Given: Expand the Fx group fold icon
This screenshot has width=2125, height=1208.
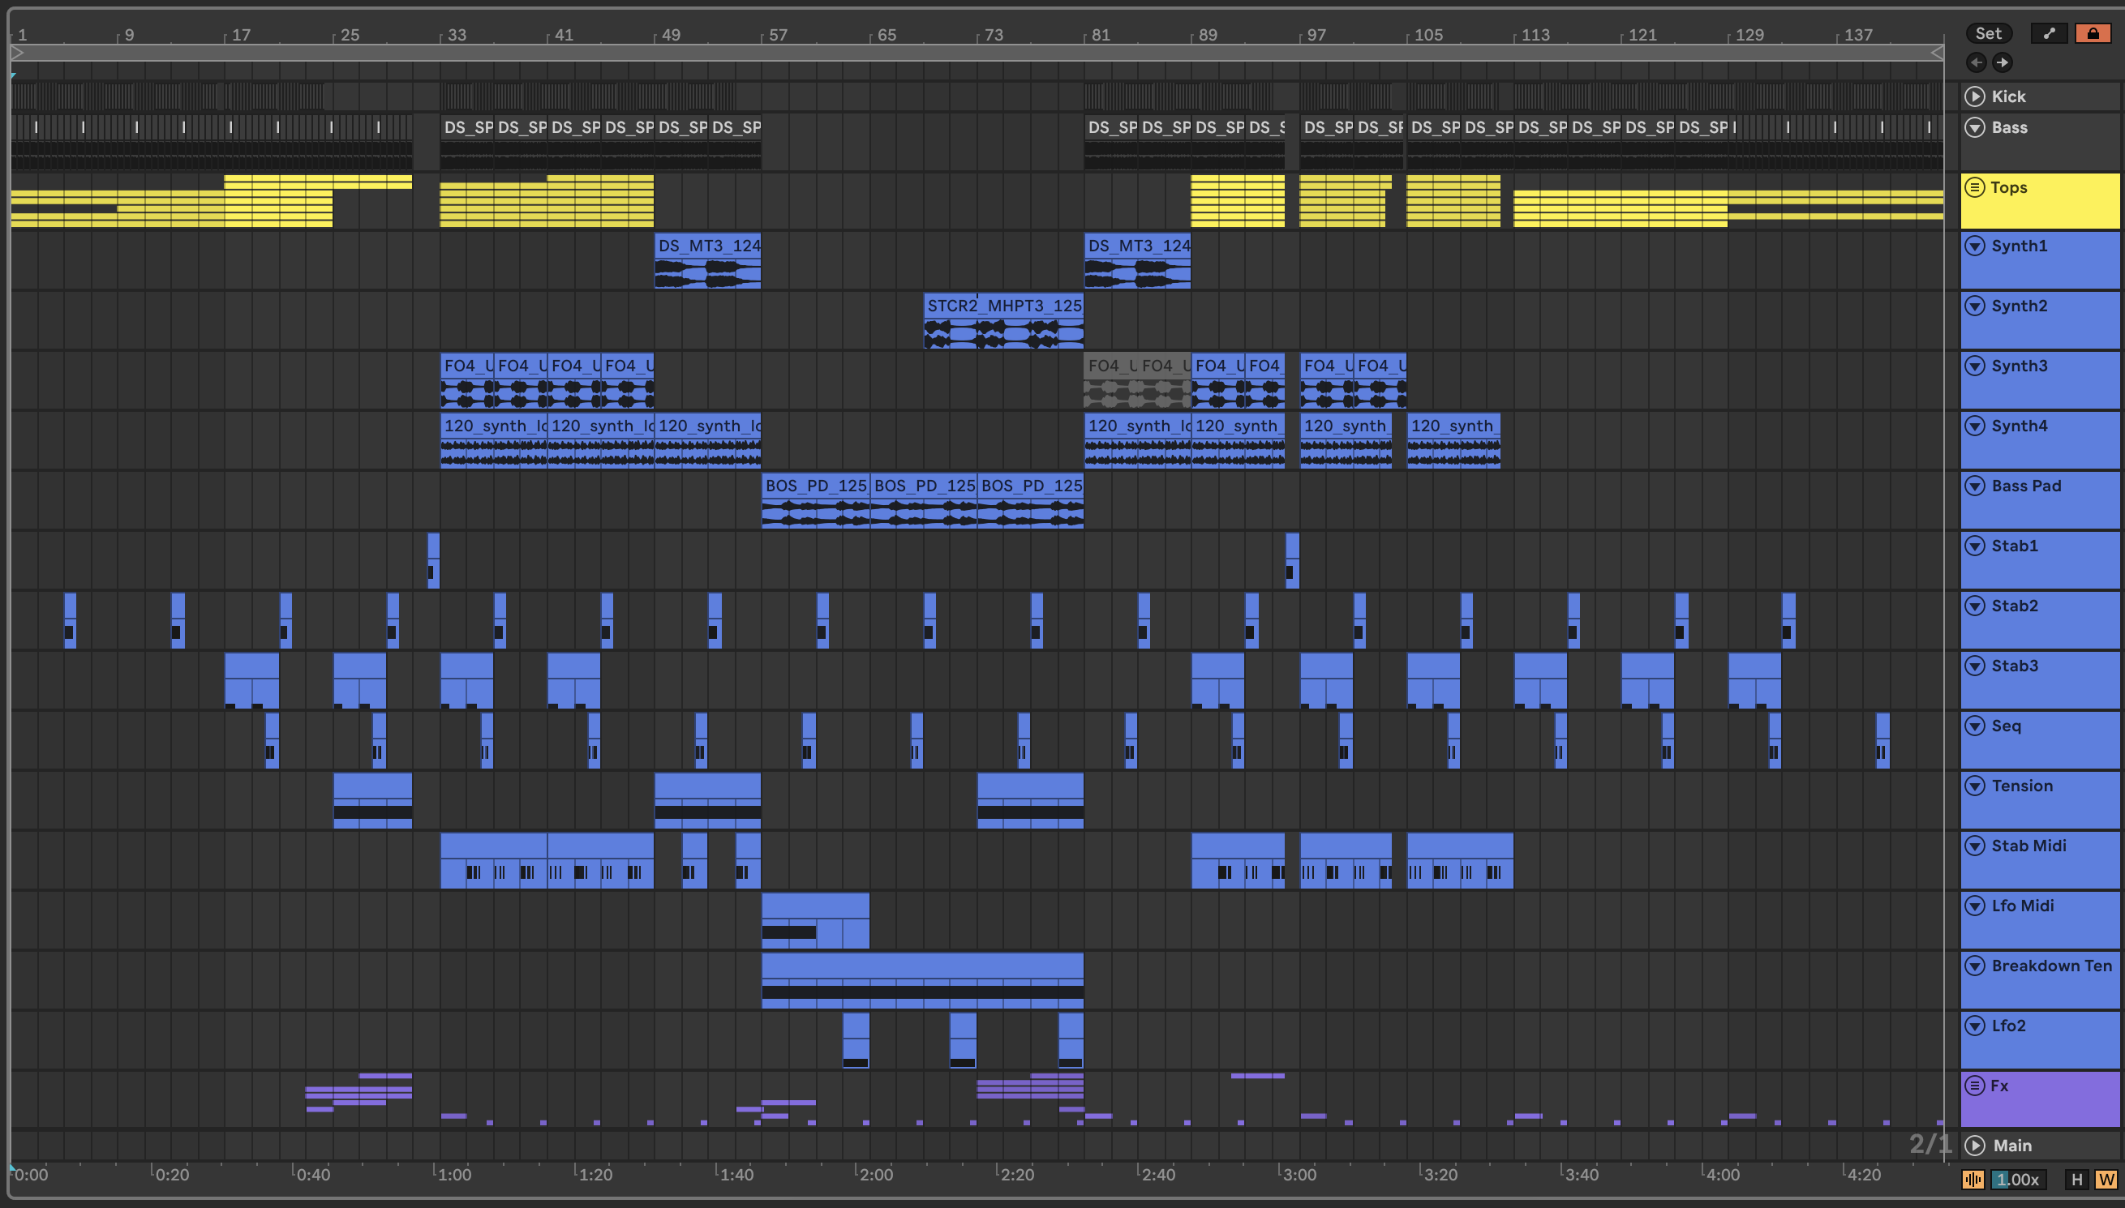Looking at the screenshot, I should (1975, 1086).
